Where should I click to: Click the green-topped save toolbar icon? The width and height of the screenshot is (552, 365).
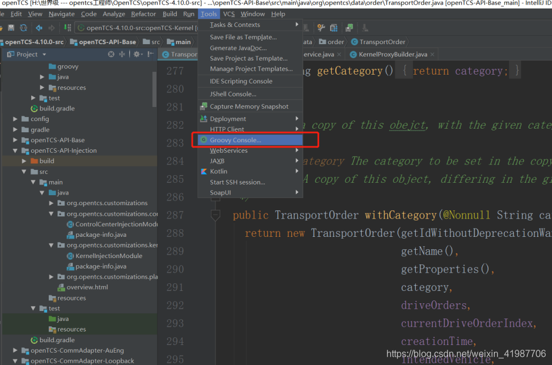349,28
